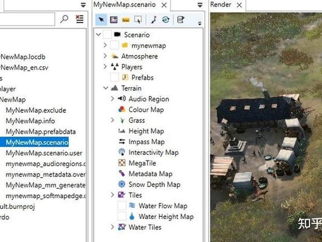Select MyNewMap.prefabdata file
Viewport: 322px width, 242px height.
pos(41,132)
